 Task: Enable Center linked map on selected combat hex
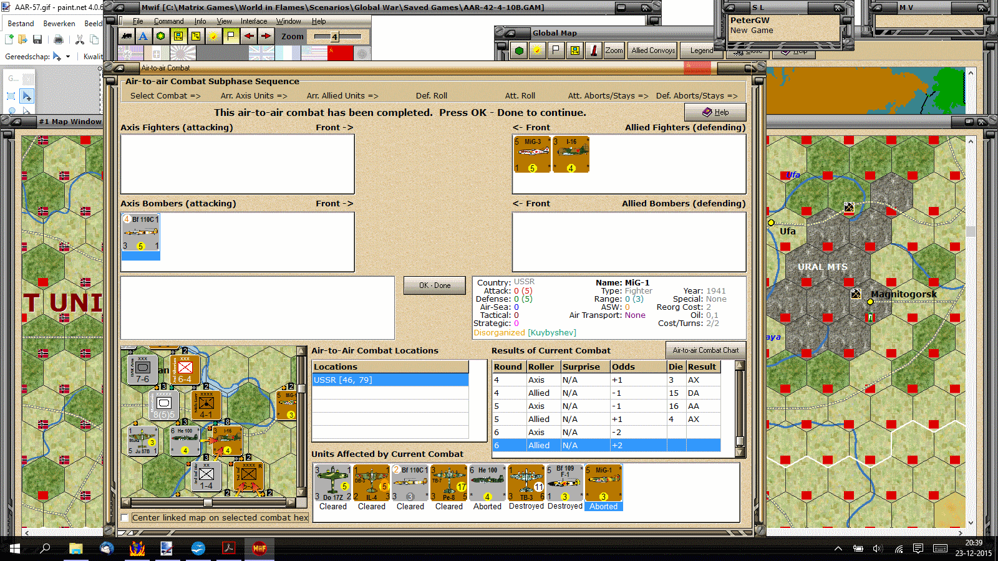coord(125,518)
